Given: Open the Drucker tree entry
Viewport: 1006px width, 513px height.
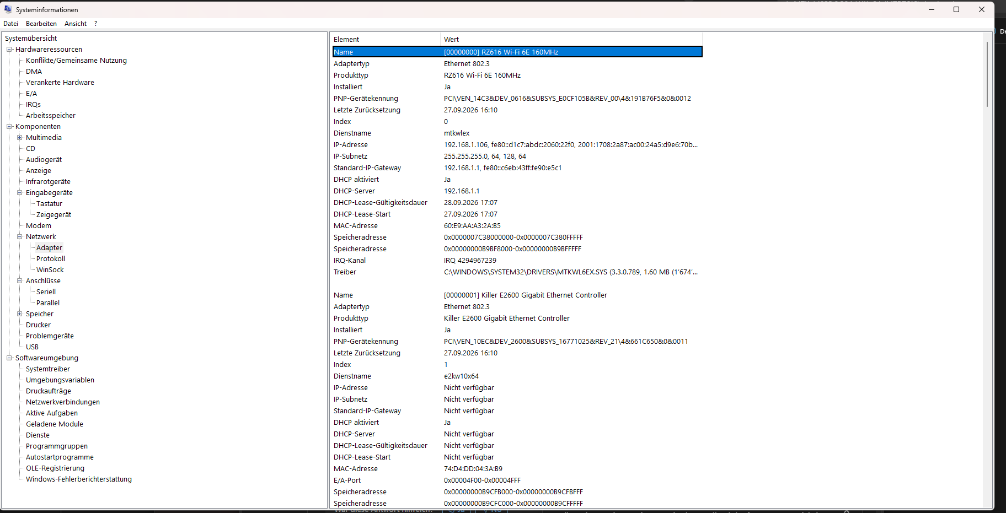Looking at the screenshot, I should click(x=38, y=325).
